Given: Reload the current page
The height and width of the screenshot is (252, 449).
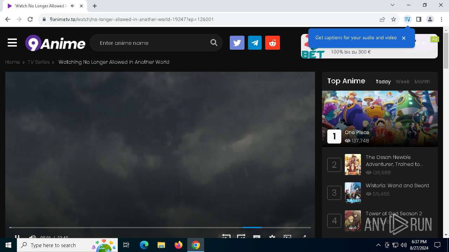Looking at the screenshot, I should pyautogui.click(x=30, y=19).
